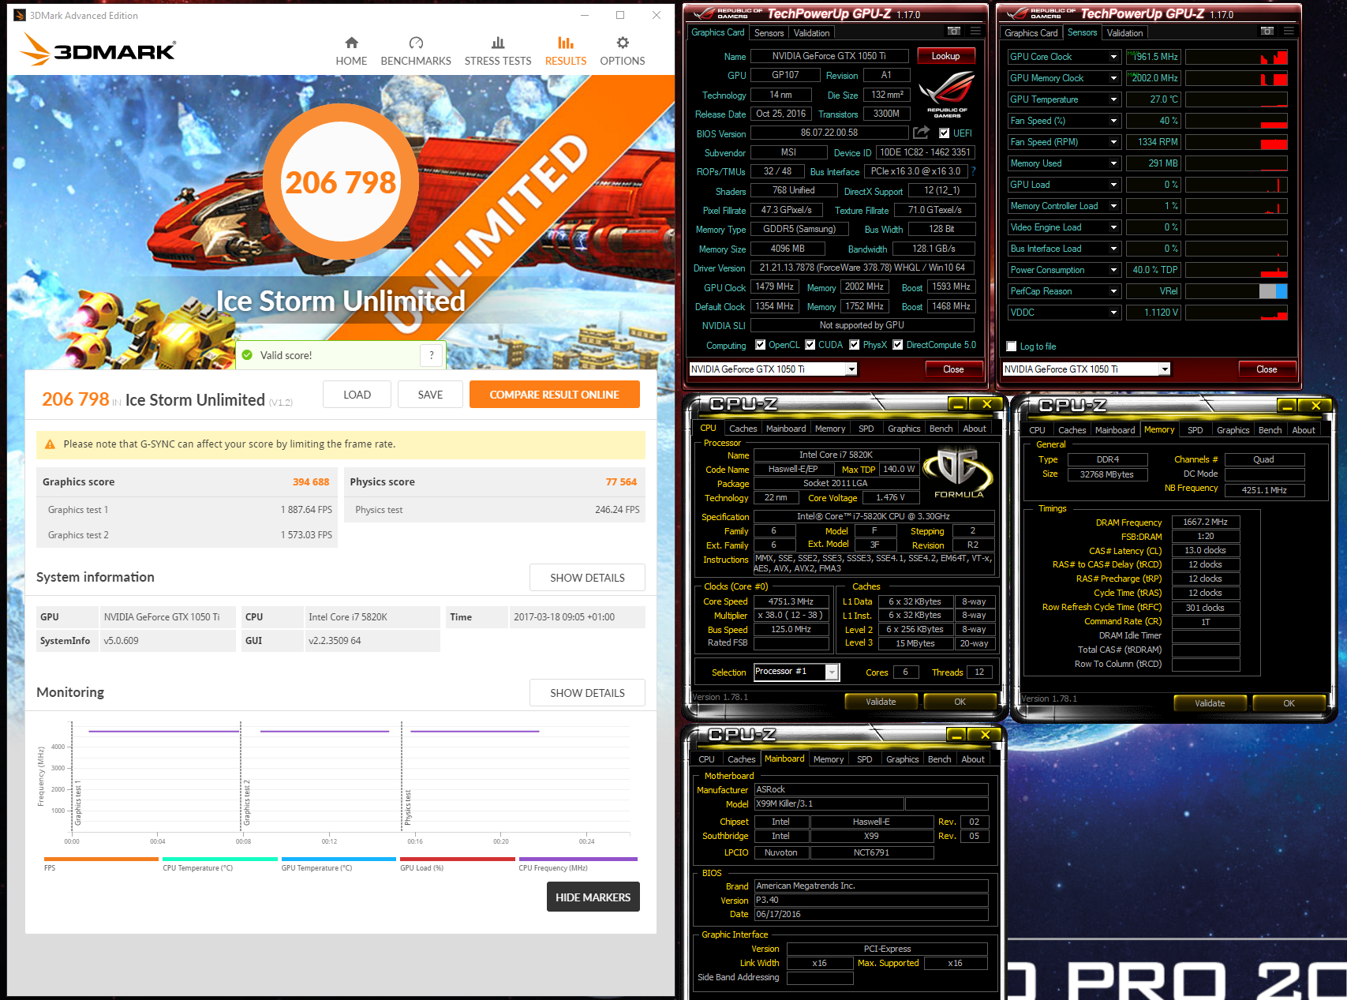Minimize the CPU-Z CPU tab window
The image size is (1347, 1000).
pyautogui.click(x=959, y=404)
